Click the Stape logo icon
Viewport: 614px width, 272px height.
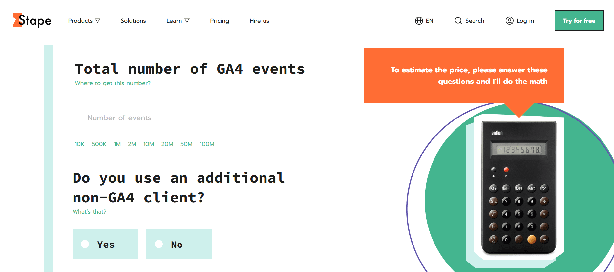17,20
